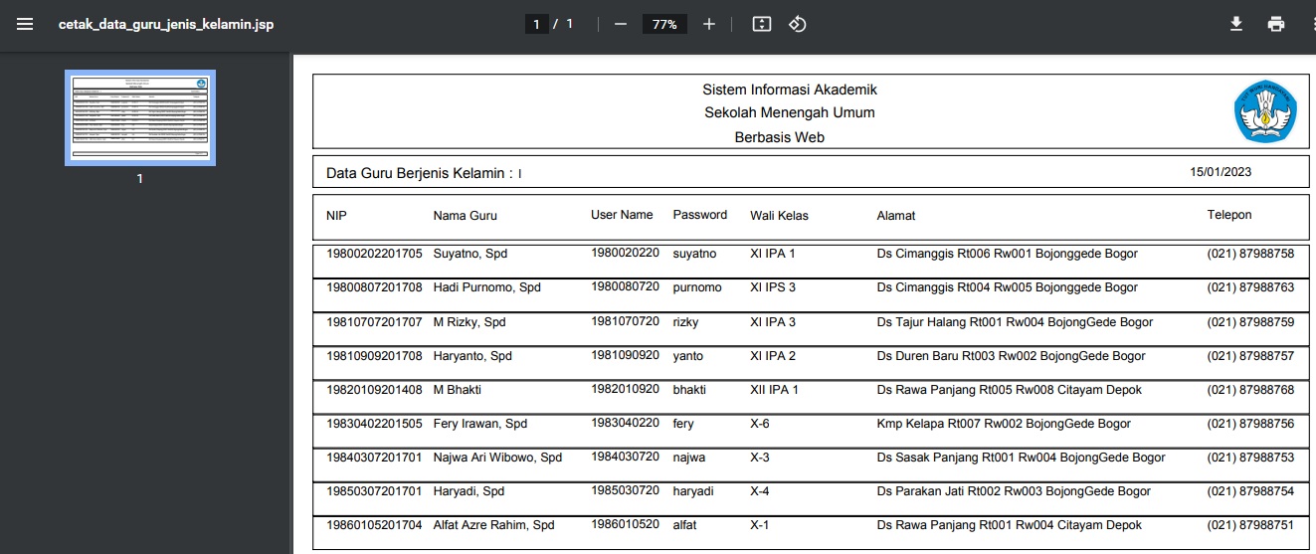Viewport: 1316px width, 554px height.
Task: Click the Nama Guru column header
Action: [465, 215]
